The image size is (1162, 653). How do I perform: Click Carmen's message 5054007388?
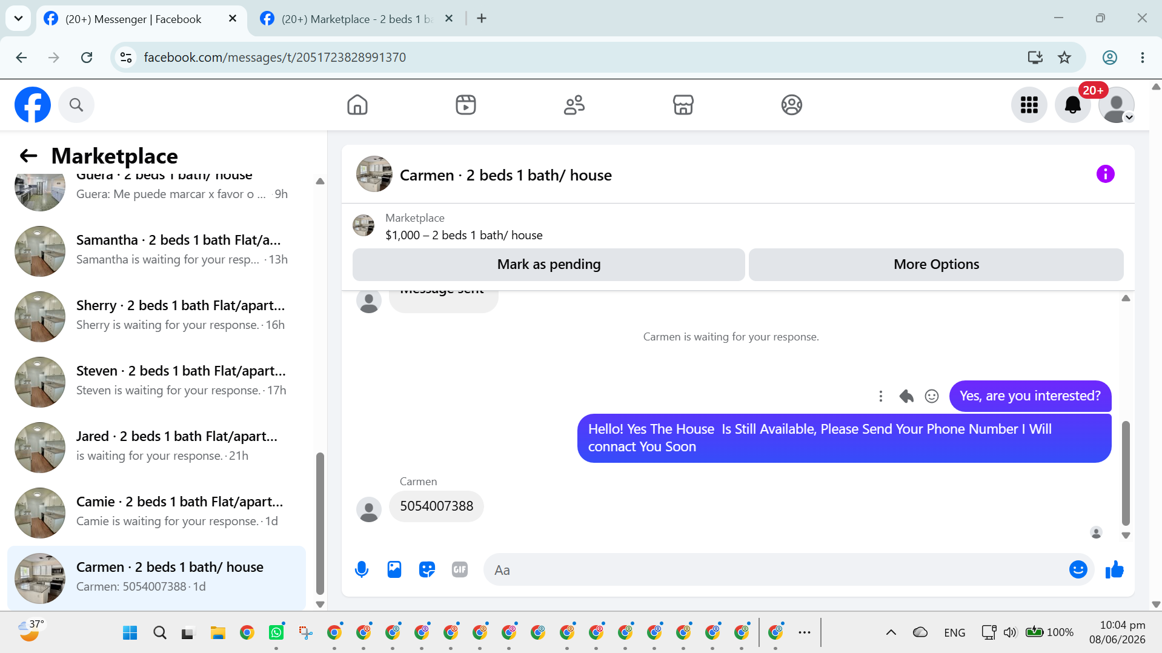tap(436, 506)
